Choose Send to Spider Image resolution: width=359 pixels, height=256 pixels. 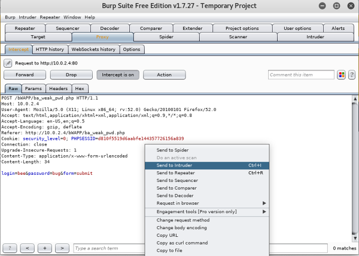207,150
